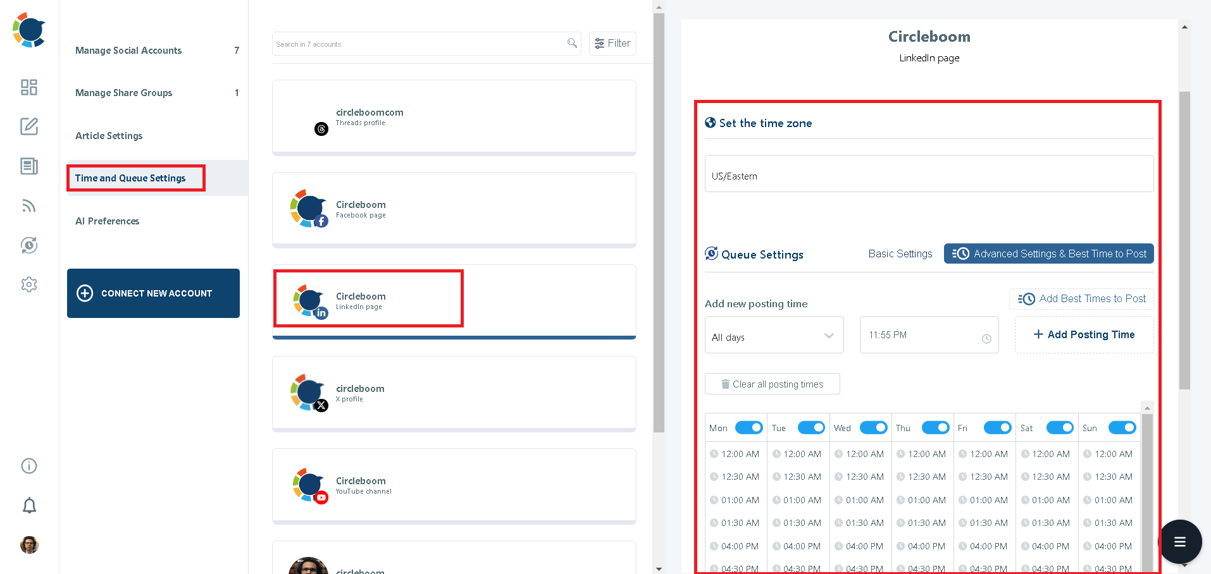The height and width of the screenshot is (574, 1211).
Task: Click the notification bell icon
Action: [28, 505]
